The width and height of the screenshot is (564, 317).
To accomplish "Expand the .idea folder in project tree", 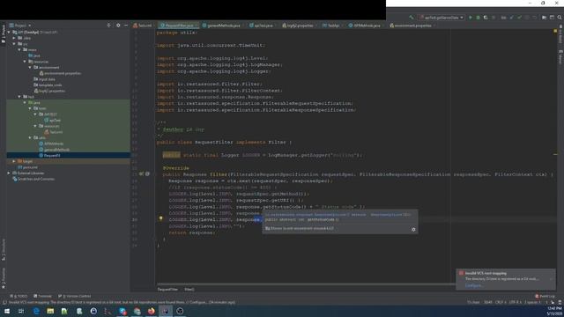I will 14,38.
